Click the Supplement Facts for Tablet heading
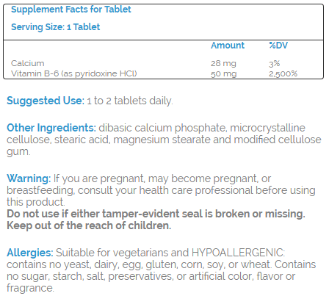Image resolution: width=329 pixels, height=296 pixels. tap(71, 10)
